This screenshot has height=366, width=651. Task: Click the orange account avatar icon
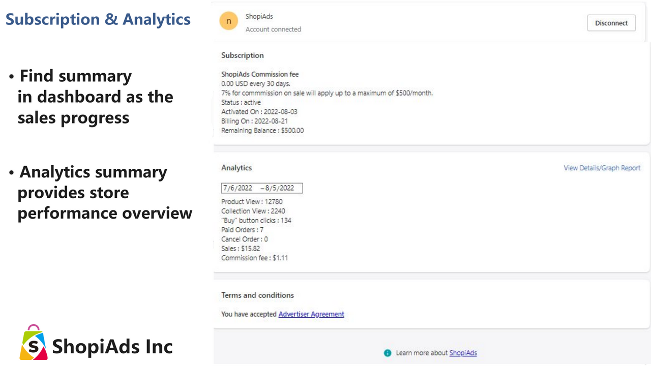(228, 21)
